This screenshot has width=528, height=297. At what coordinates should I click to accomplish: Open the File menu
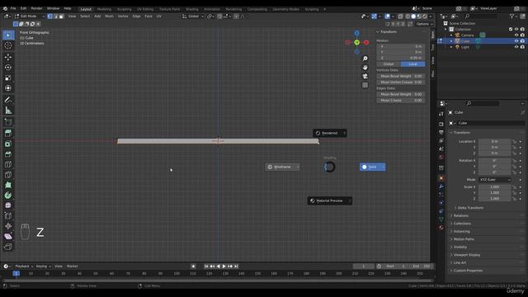tap(13, 8)
